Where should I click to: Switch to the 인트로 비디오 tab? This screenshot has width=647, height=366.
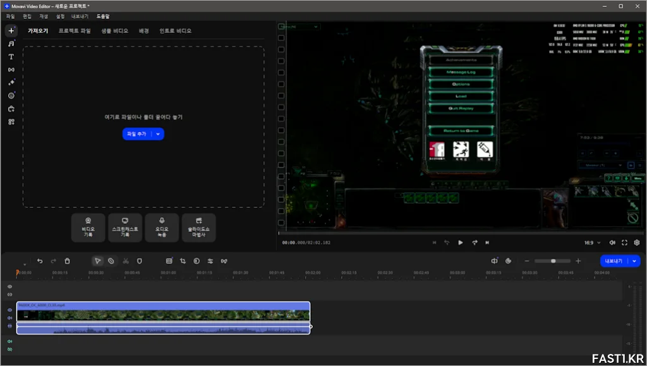[176, 31]
